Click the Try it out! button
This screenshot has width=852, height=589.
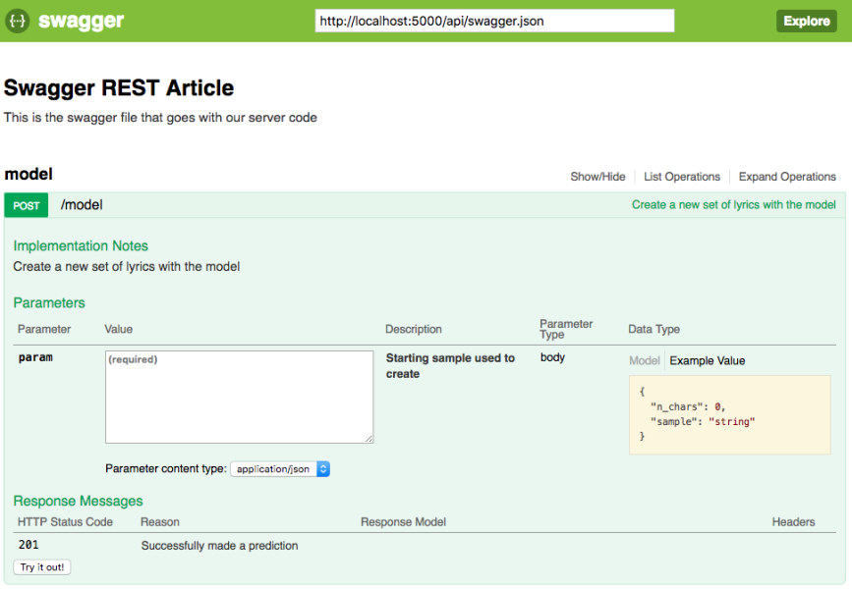(42, 567)
